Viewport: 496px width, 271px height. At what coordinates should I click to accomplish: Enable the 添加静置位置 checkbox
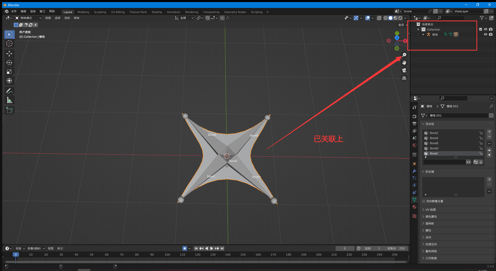click(424, 201)
